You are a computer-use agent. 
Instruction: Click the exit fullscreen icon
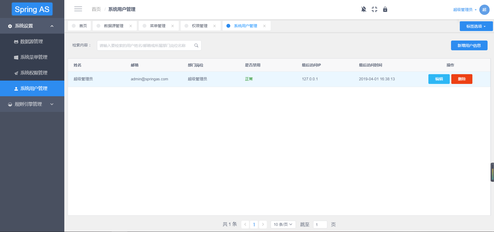pos(374,9)
